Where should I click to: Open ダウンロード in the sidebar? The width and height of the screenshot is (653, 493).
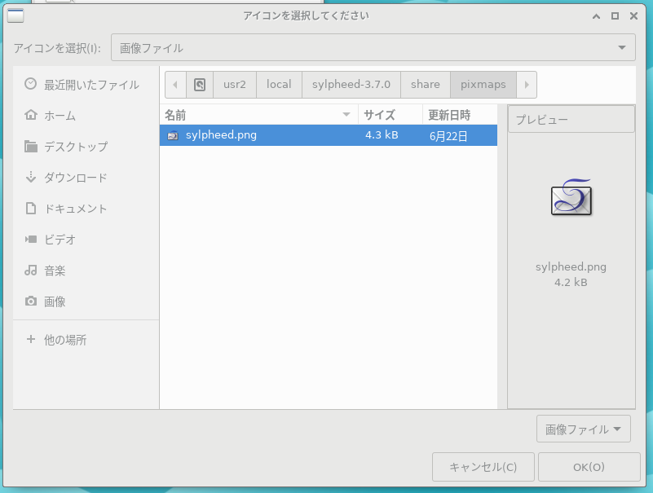[86, 178]
